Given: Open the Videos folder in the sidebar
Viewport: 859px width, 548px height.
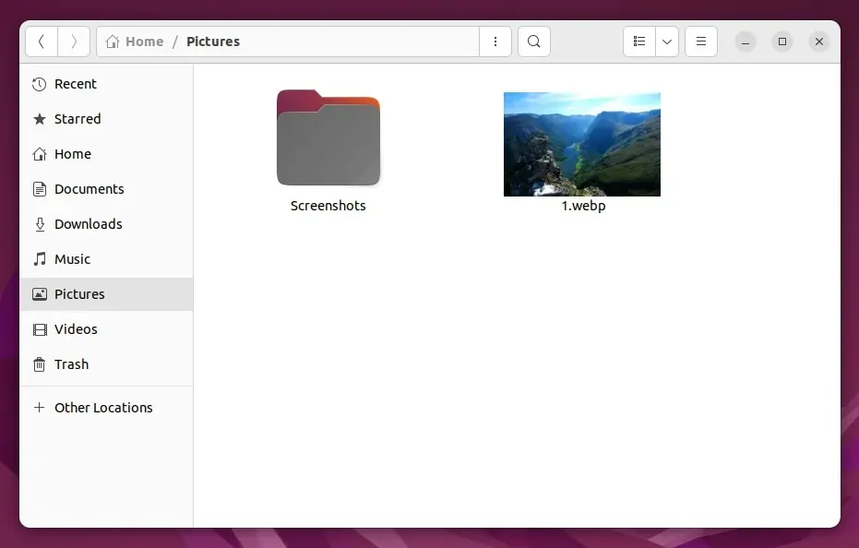Looking at the screenshot, I should [x=74, y=329].
